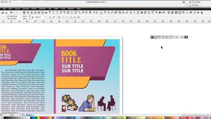Image resolution: width=211 pixels, height=119 pixels.
Task: Open the undo history dropdown arrow
Action: coord(14,13)
